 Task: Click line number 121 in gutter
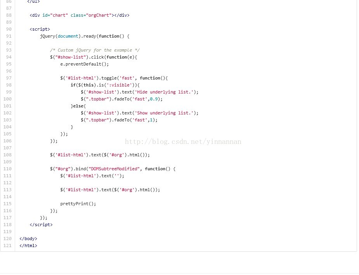pos(7,246)
